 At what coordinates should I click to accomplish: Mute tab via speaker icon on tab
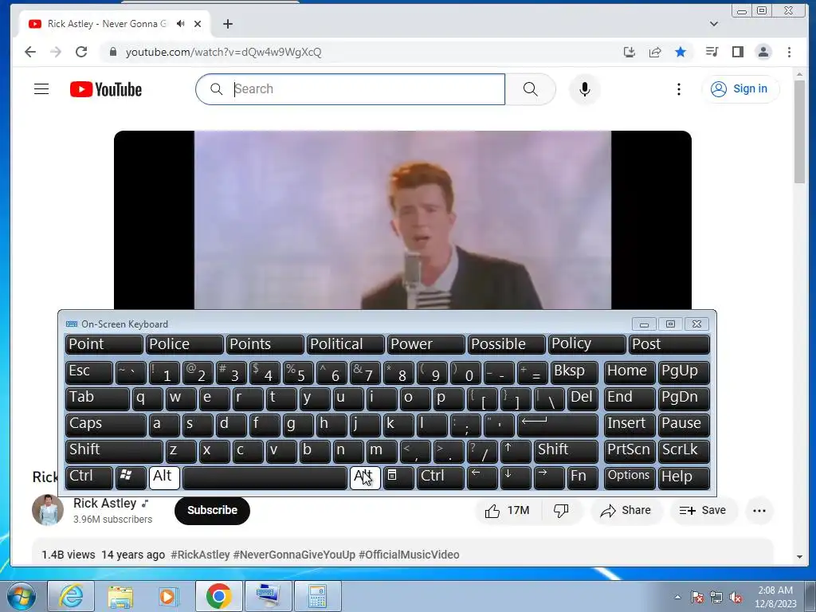181,24
